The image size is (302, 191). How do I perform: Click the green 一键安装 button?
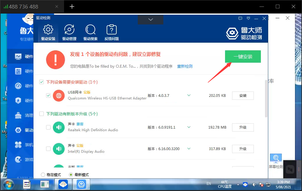pyautogui.click(x=243, y=57)
